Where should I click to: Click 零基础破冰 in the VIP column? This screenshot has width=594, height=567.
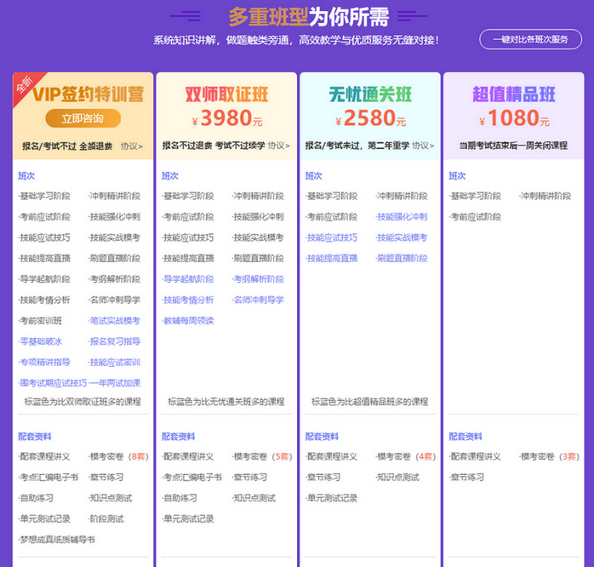click(41, 341)
